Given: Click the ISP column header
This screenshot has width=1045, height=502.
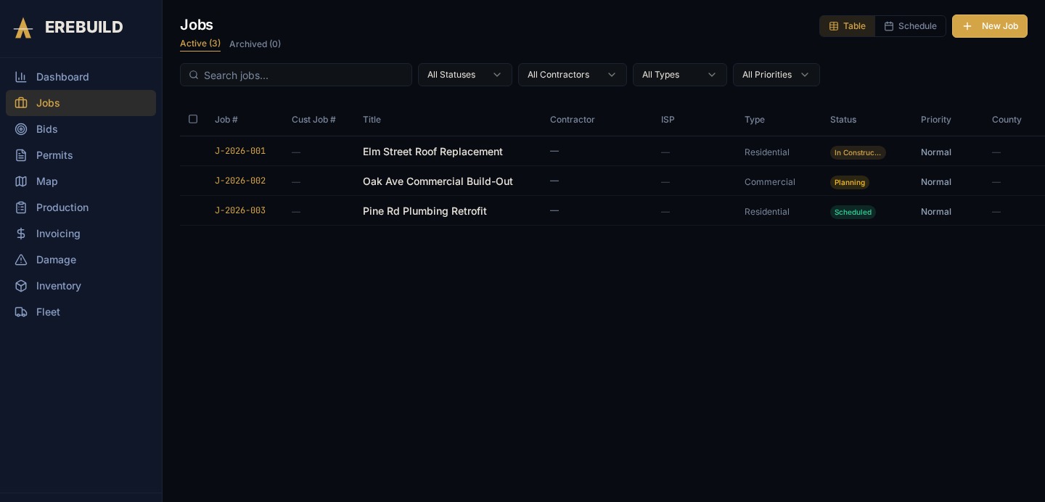Looking at the screenshot, I should 668,120.
